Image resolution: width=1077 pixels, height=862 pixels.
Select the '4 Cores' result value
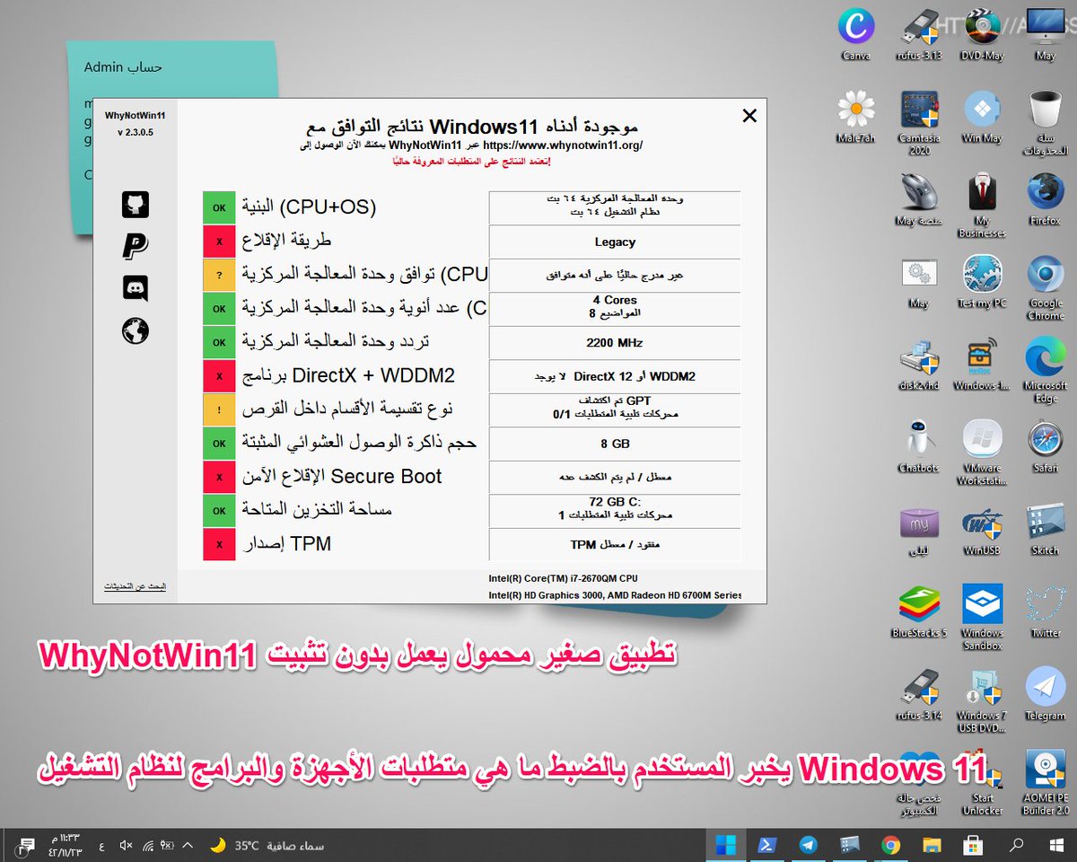[615, 300]
